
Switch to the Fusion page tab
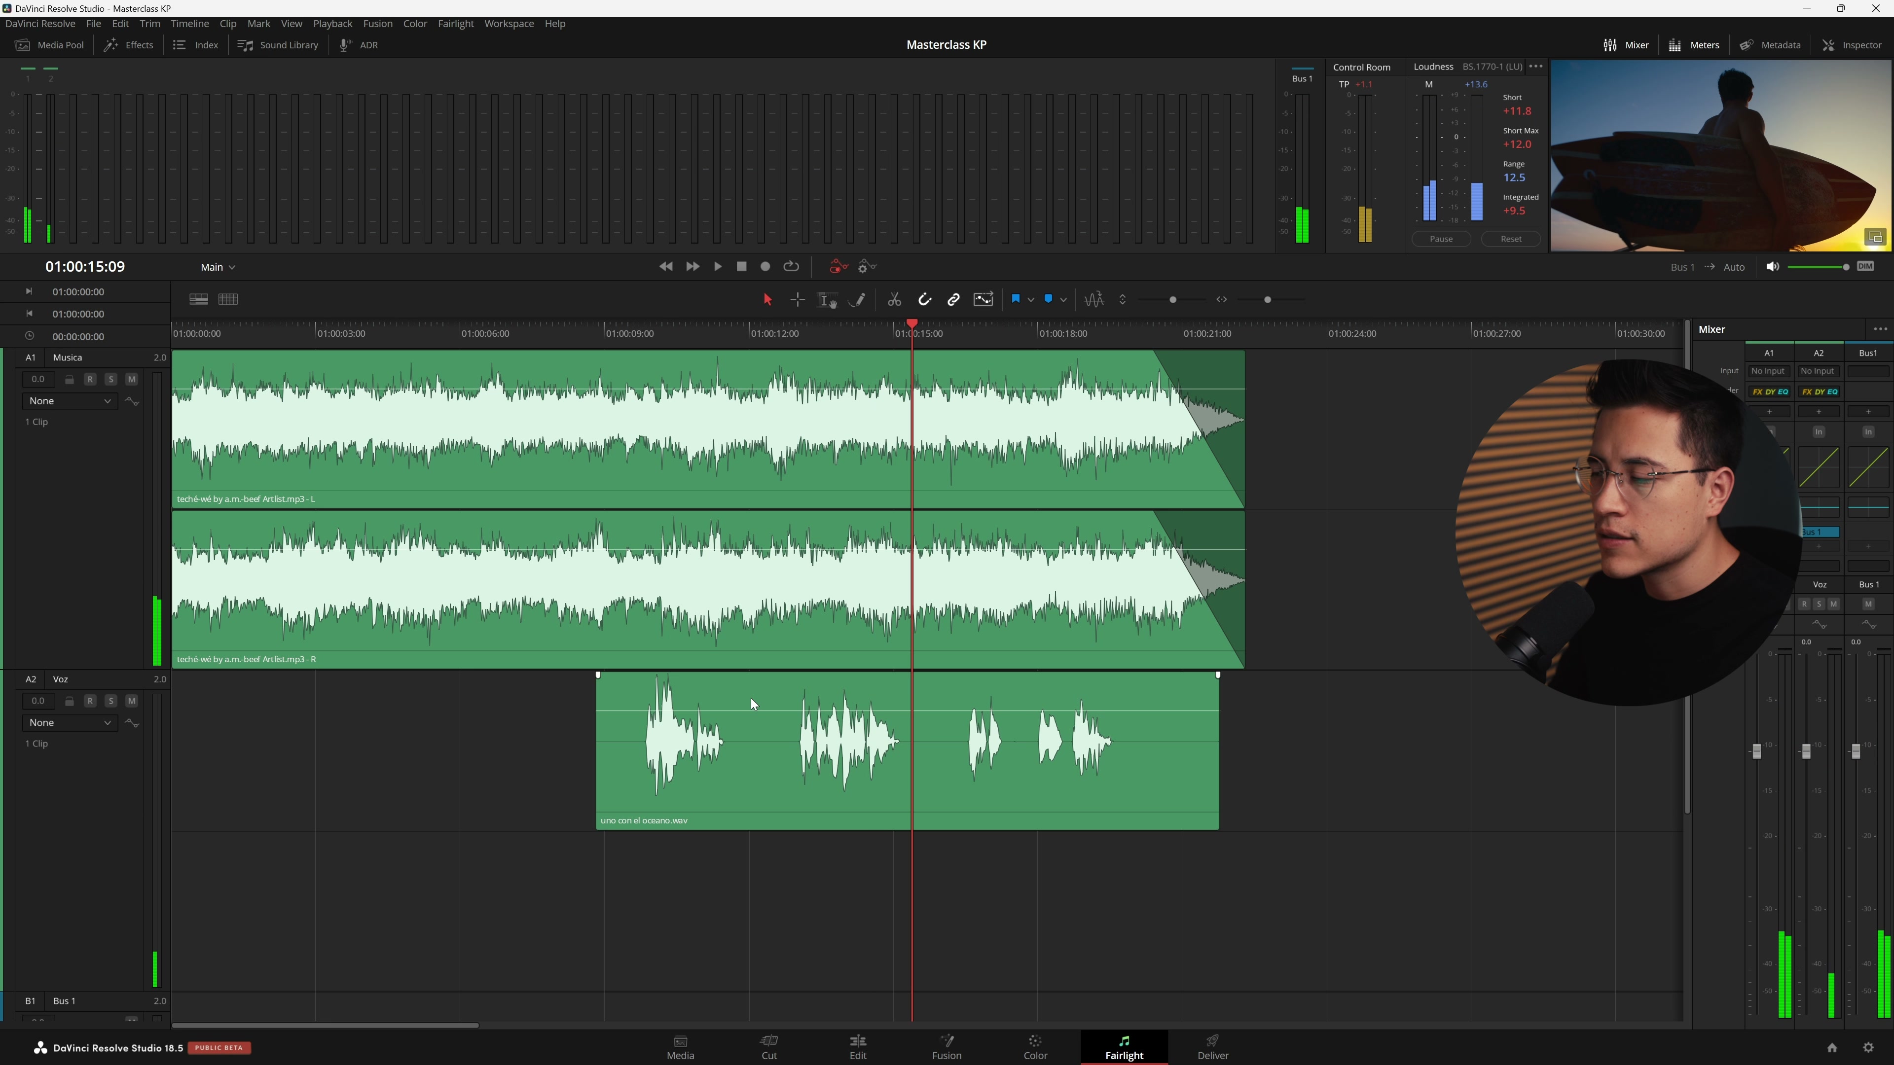coord(947,1047)
